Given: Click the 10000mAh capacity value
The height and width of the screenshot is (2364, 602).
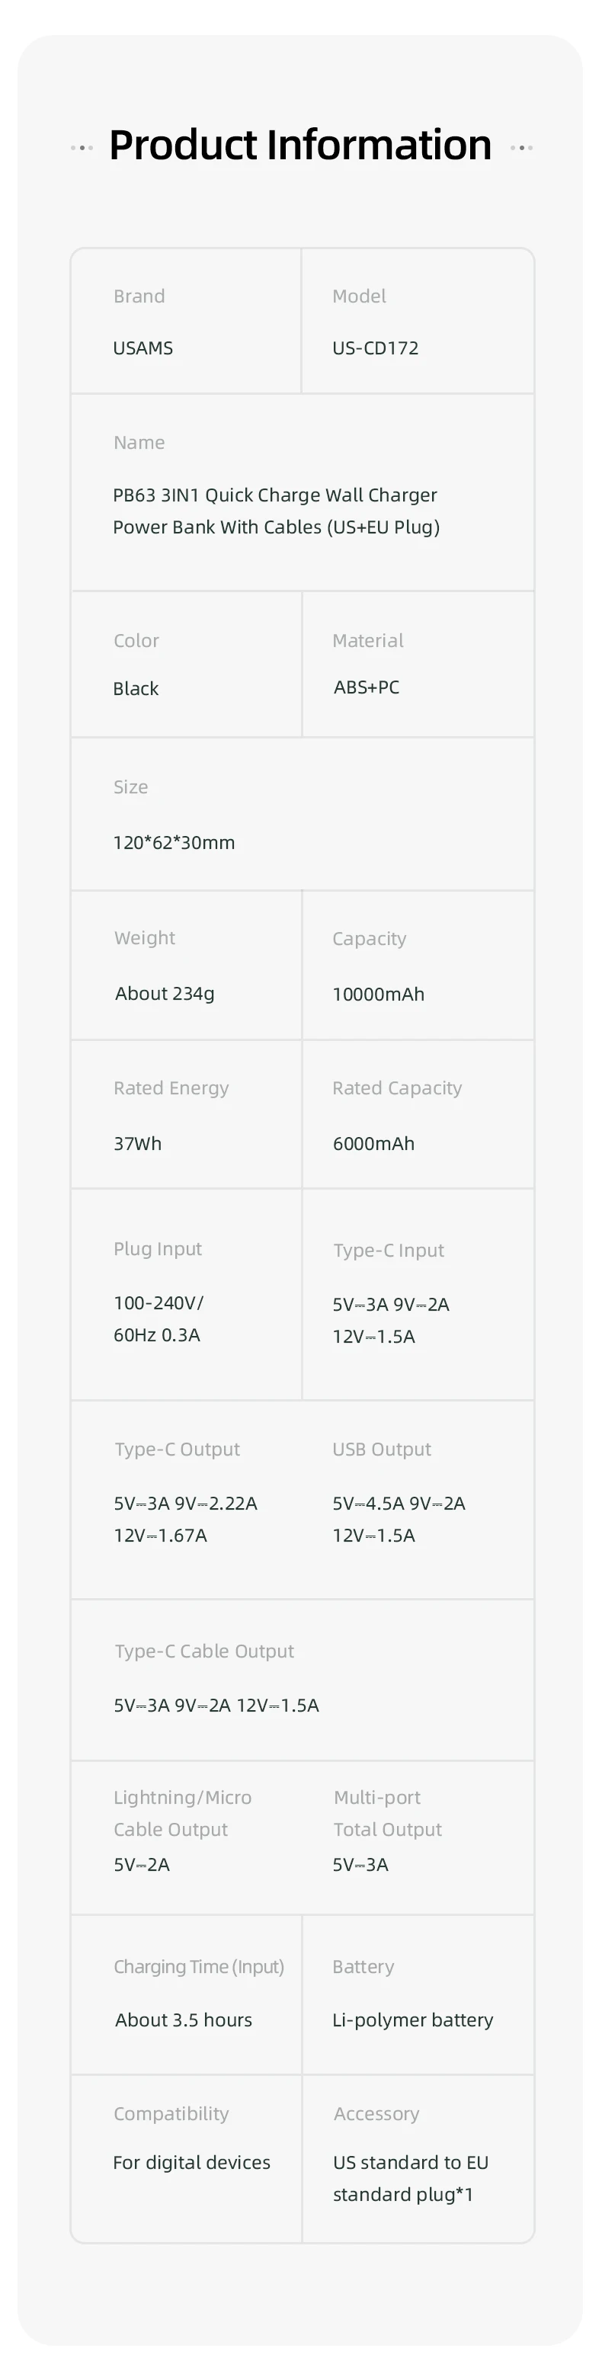Looking at the screenshot, I should (x=378, y=994).
